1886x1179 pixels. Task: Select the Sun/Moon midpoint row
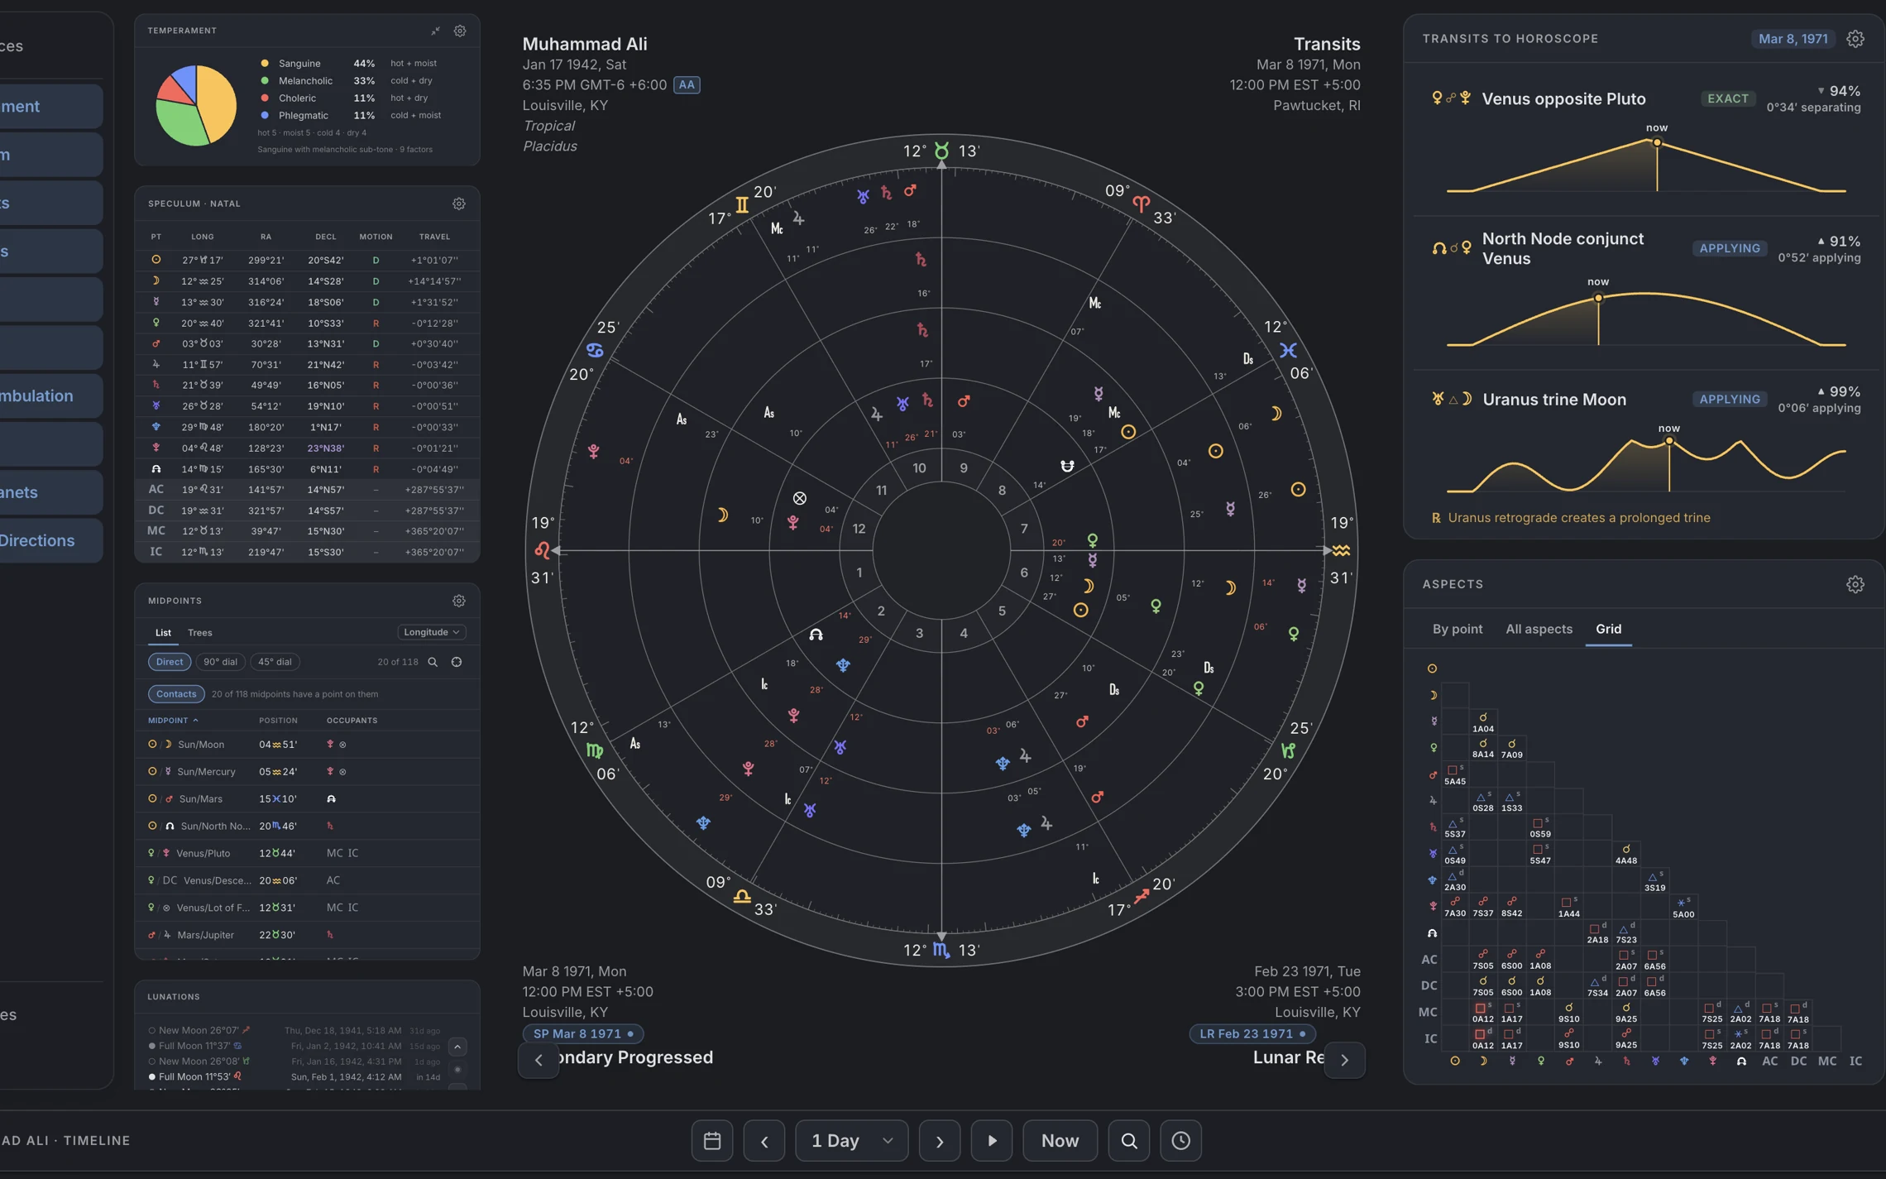pyautogui.click(x=307, y=745)
